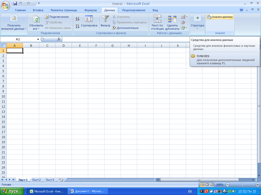
Task: Go to last sheet tab arrow
Action: click(x=14, y=180)
